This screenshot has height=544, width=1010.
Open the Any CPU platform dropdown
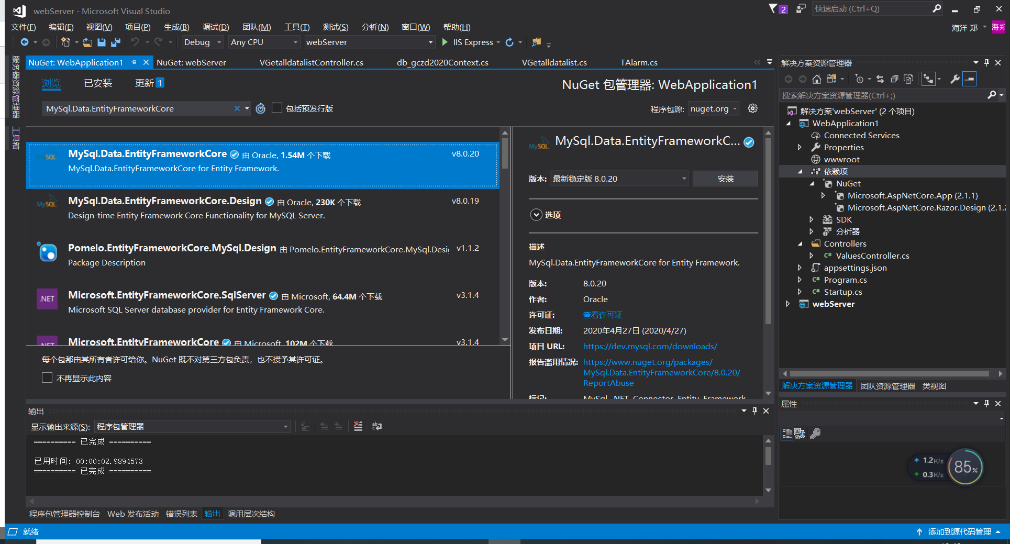(x=264, y=42)
